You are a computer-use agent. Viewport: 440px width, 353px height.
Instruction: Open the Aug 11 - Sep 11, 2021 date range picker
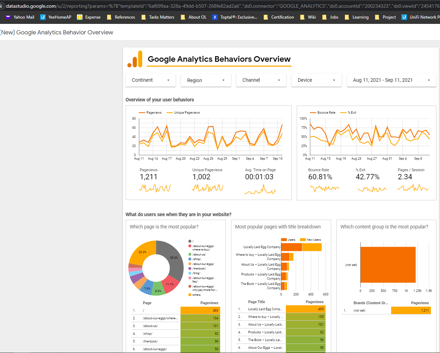click(392, 80)
